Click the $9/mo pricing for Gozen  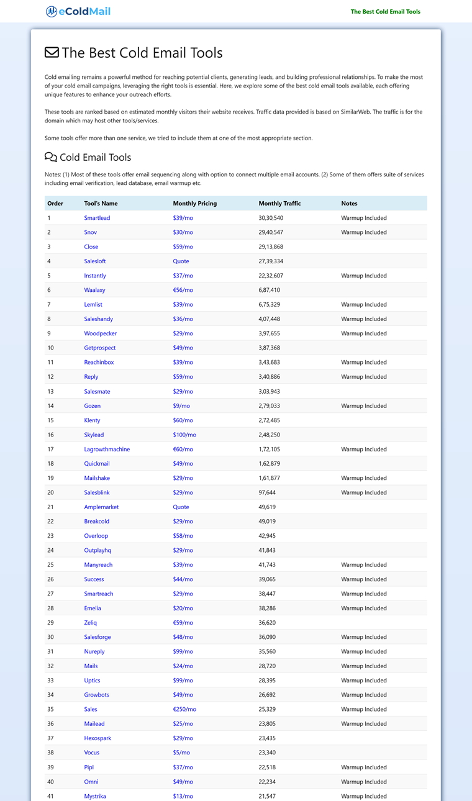pos(181,405)
